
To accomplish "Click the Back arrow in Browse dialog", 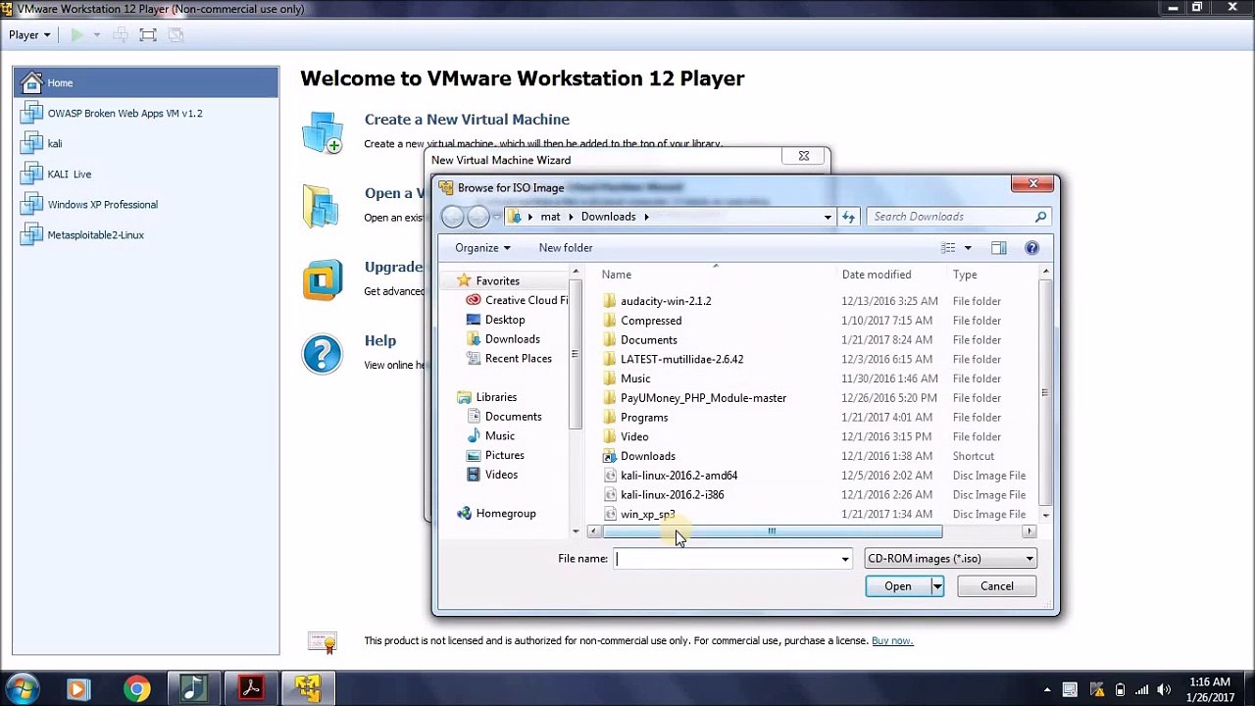I will pyautogui.click(x=453, y=217).
